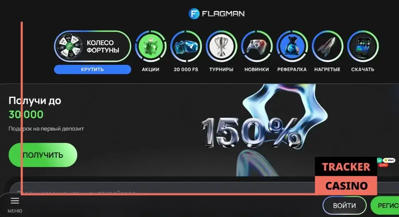Open the 20 000 FS tickets icon
Viewport: 399px width, 217px height.
pos(186,46)
